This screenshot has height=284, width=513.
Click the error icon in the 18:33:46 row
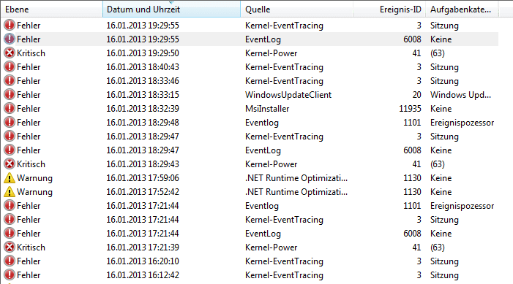pos(10,80)
